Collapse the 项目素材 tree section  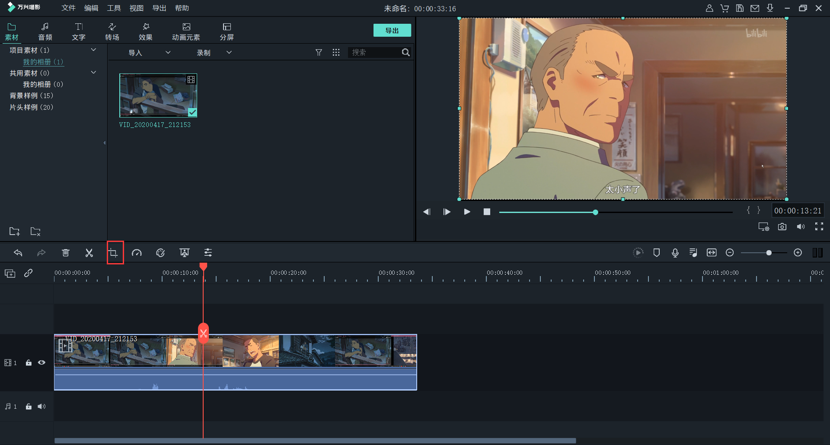[93, 50]
